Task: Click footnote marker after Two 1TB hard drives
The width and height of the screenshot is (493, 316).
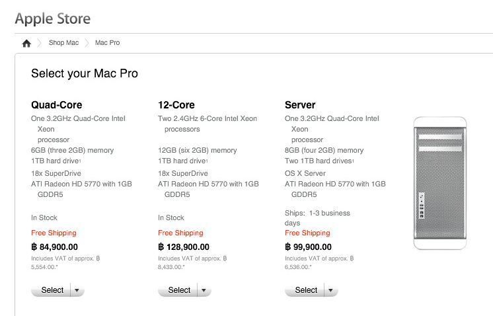Action: coord(353,161)
